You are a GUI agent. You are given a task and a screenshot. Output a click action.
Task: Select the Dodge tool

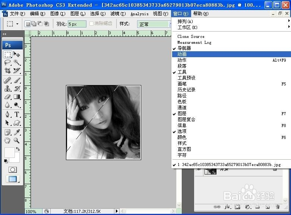click(x=17, y=105)
